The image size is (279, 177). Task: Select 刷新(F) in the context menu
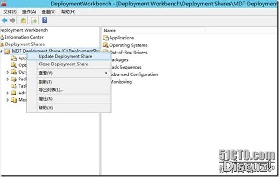[x=69, y=82]
